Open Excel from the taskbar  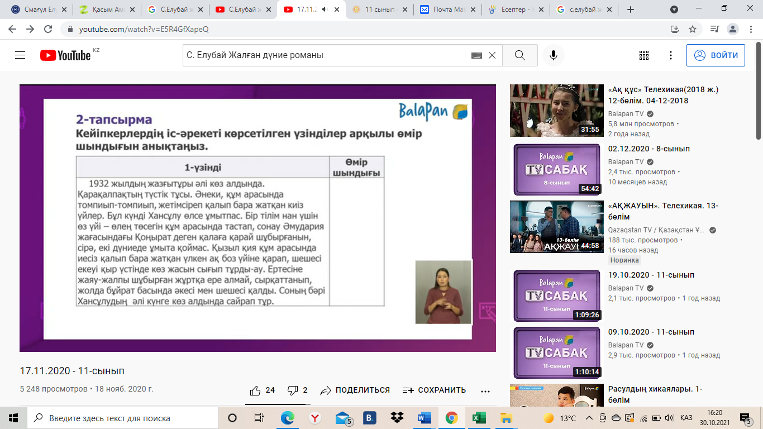point(479,418)
